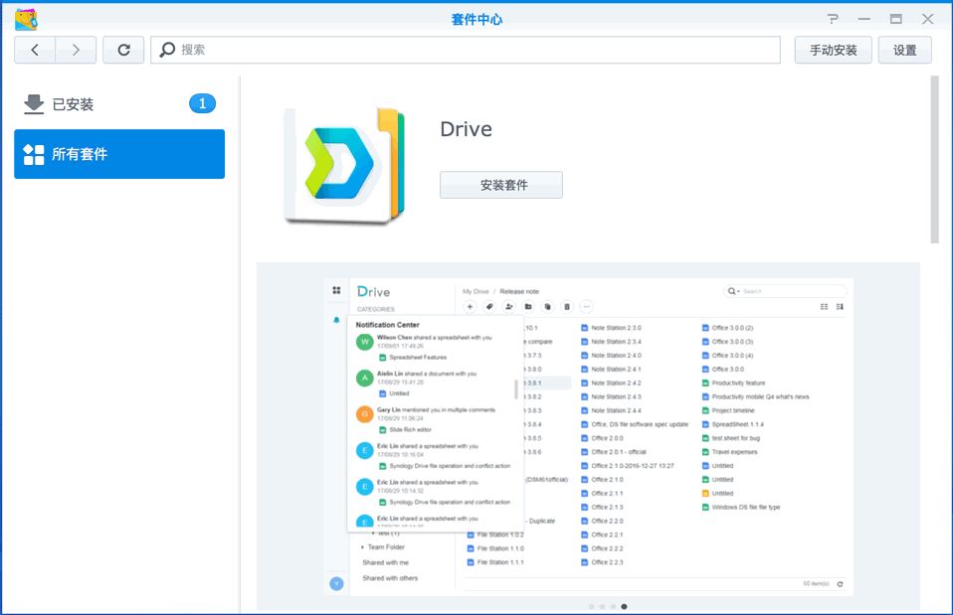953x615 pixels.
Task: Click the trash icon in the Drive preview toolbar
Action: point(567,306)
